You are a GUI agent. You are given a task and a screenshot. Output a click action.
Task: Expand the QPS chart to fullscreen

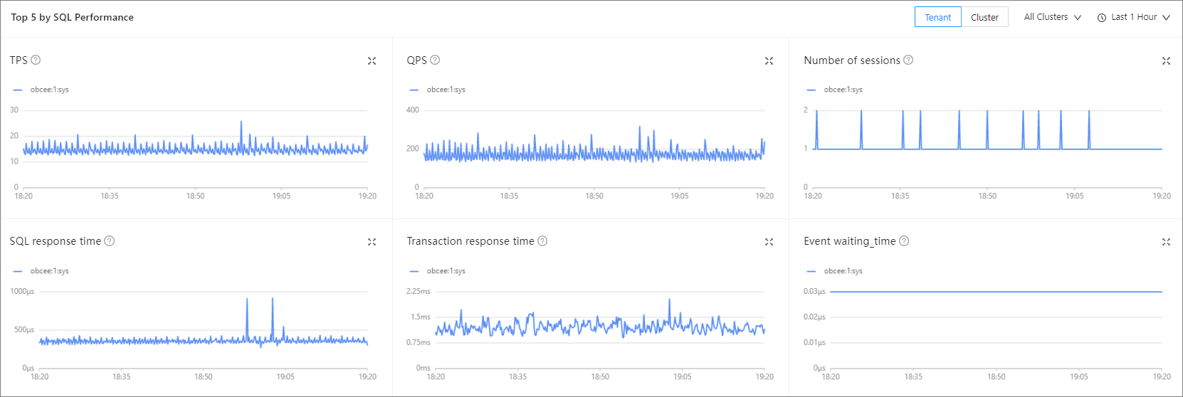click(x=769, y=61)
